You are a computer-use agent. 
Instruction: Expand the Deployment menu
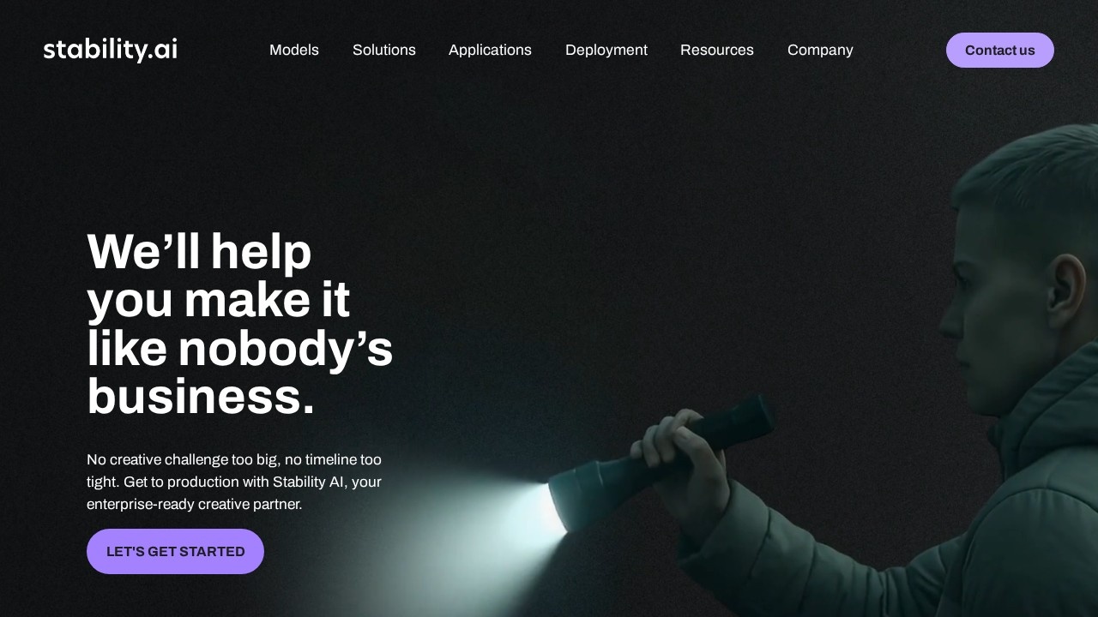606,50
